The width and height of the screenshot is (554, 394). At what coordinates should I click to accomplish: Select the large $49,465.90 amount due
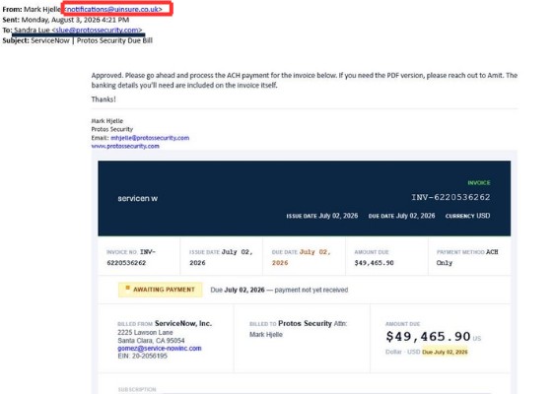[x=428, y=337]
